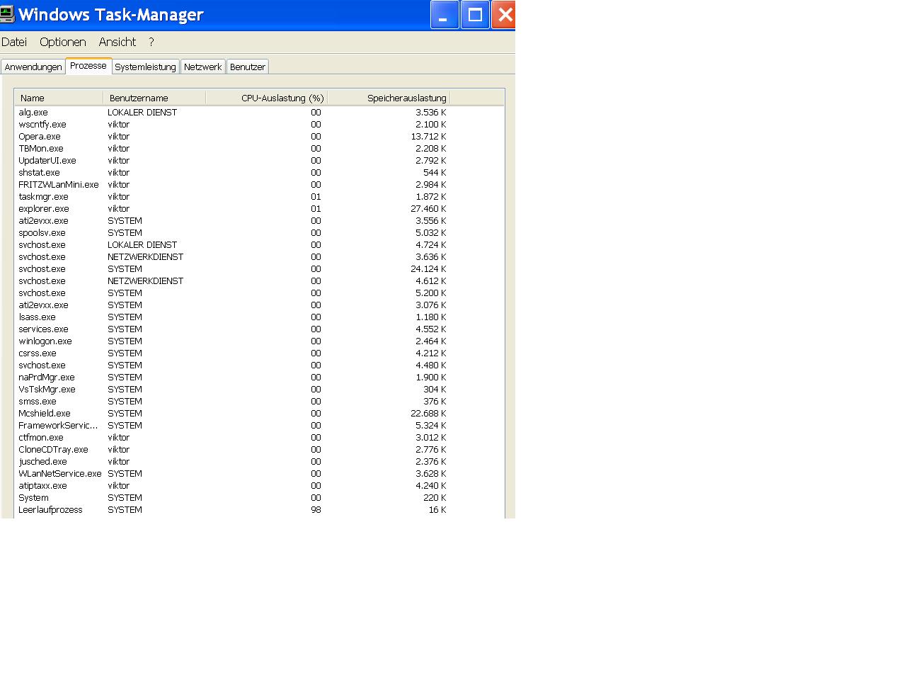Viewport: 906px width, 680px height.
Task: Select the WLanNetService.exe process
Action: click(259, 474)
